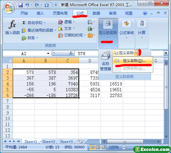Open the Date and Time functions icon
The height and width of the screenshot is (153, 171).
[61, 35]
